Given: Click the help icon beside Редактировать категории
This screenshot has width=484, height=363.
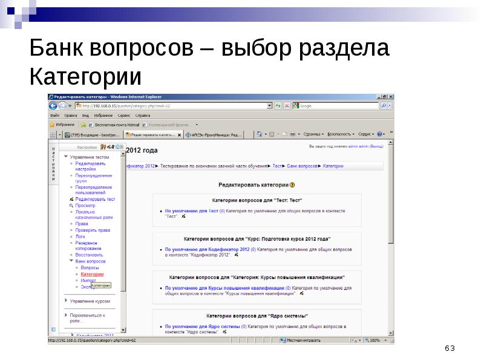Looking at the screenshot, I should pyautogui.click(x=293, y=185).
